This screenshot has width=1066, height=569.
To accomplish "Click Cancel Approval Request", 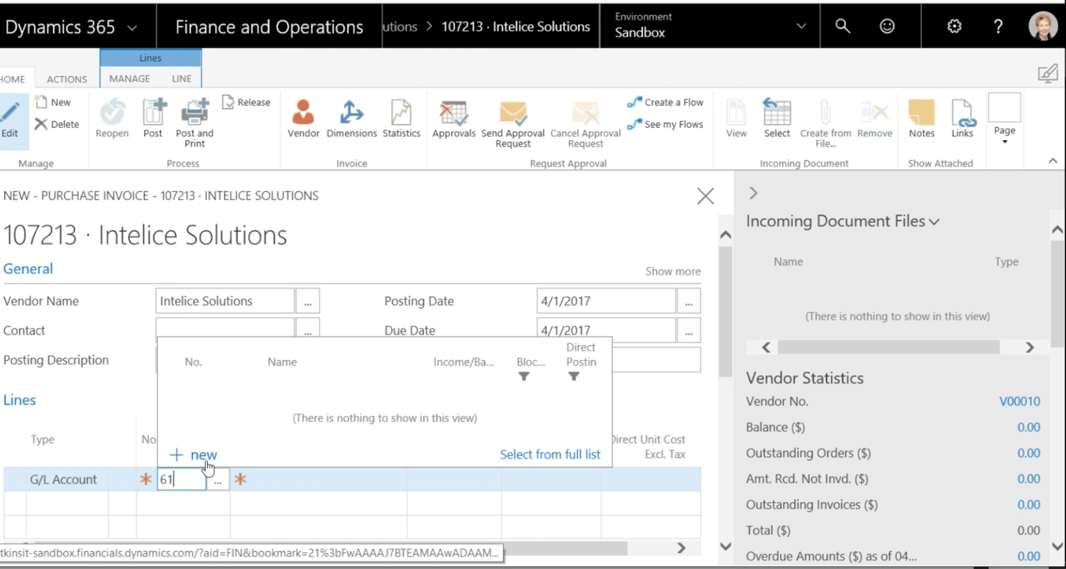I will click(586, 124).
